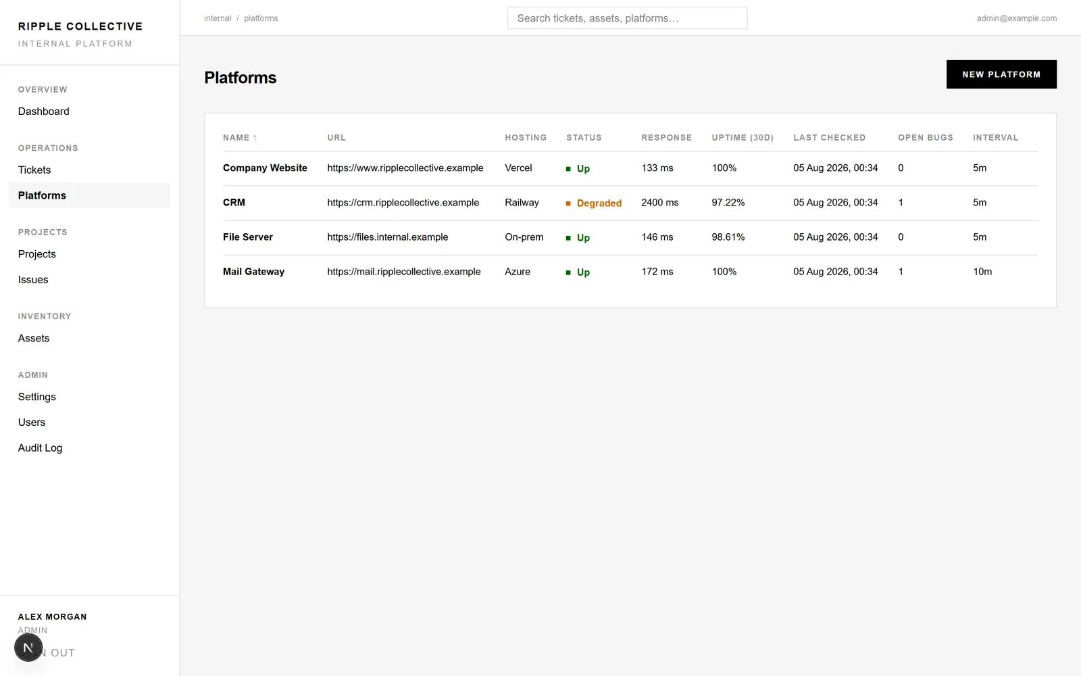The image size is (1081, 676).
Task: Focus the search tickets, assets, platforms field
Action: (x=627, y=18)
